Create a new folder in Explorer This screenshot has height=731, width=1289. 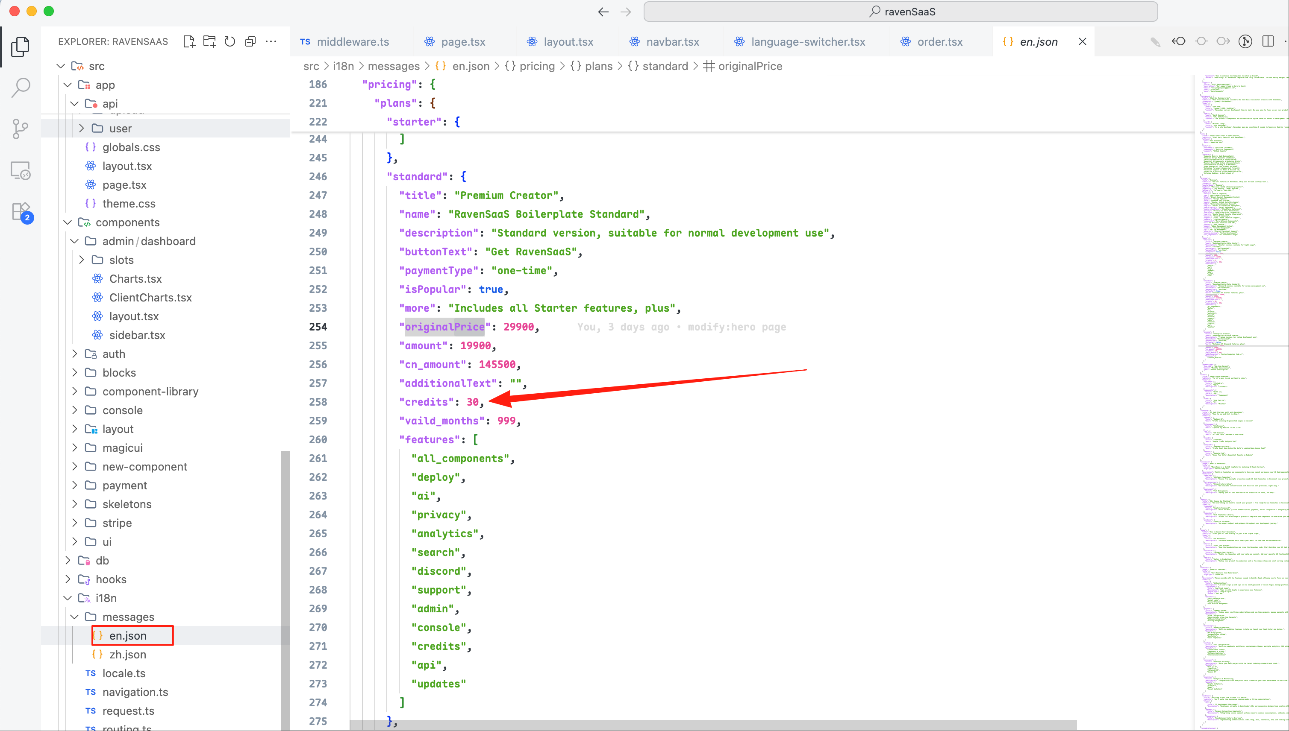(209, 42)
